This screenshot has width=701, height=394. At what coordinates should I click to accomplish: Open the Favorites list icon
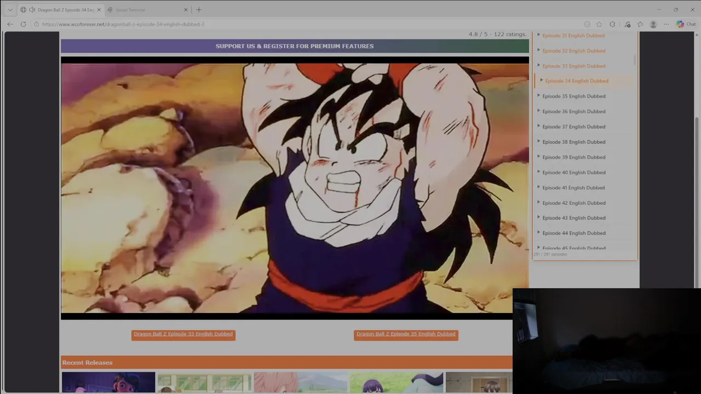pos(640,24)
